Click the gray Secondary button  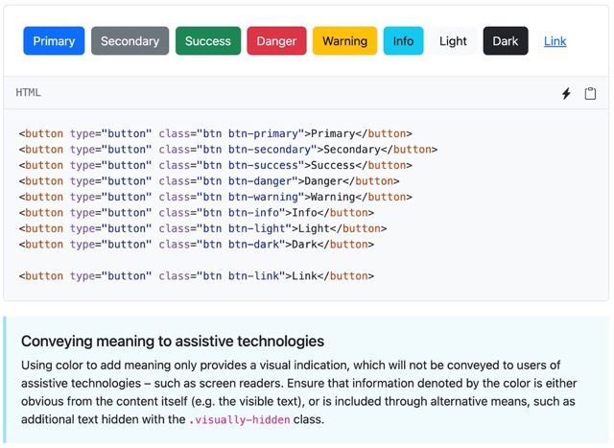pyautogui.click(x=130, y=41)
